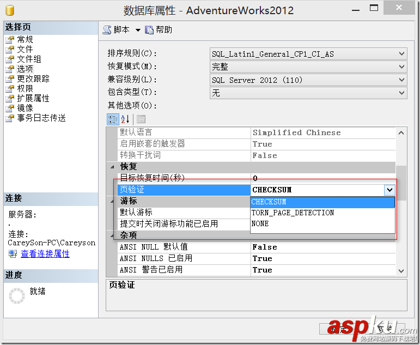Minimize the 数据库属性 window
420x345 pixels.
tap(356, 10)
